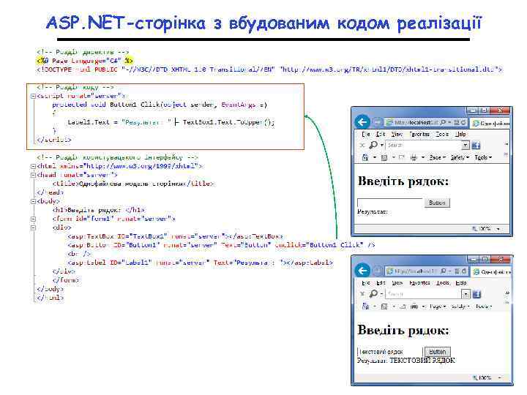Open search box dropdown arrow in ТЕКСТОВИЙ РЯДОК browser

point(466,295)
